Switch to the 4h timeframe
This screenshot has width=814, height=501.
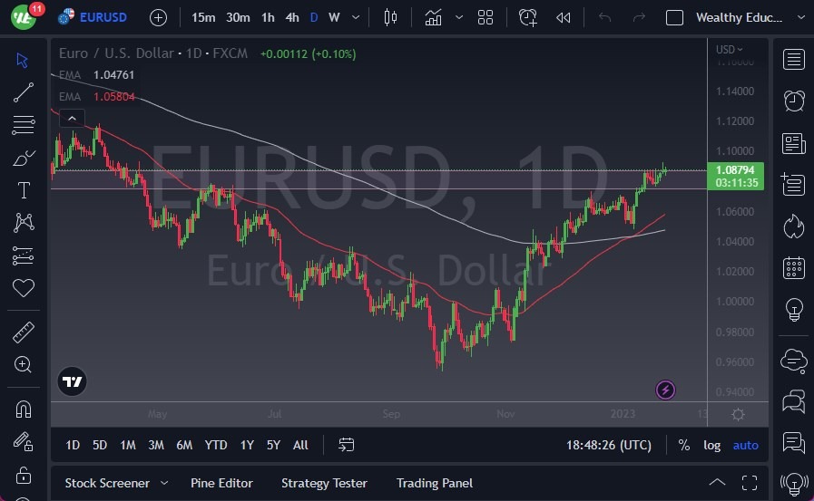pos(292,17)
